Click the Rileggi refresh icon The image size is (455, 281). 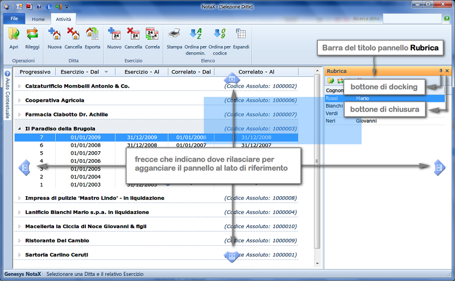[32, 35]
